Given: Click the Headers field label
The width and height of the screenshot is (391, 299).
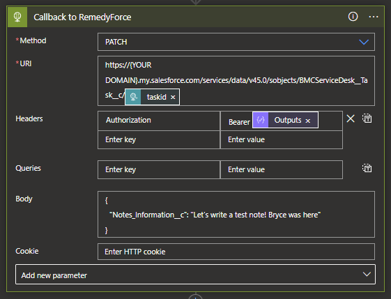Looking at the screenshot, I should click(29, 118).
